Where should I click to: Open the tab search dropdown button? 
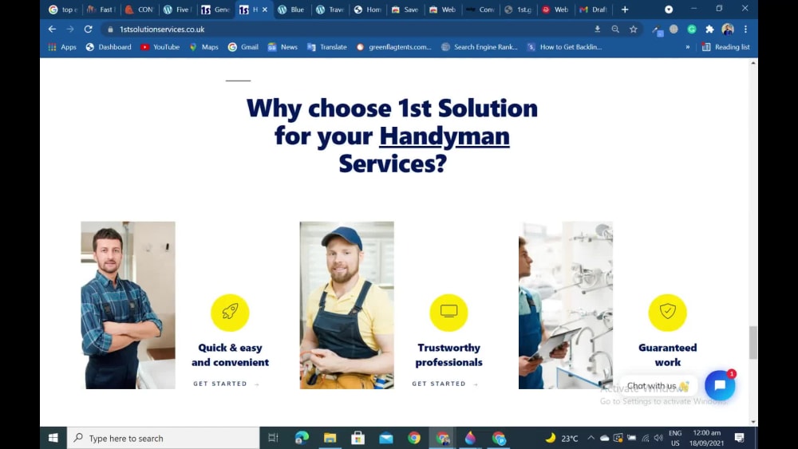(x=669, y=10)
